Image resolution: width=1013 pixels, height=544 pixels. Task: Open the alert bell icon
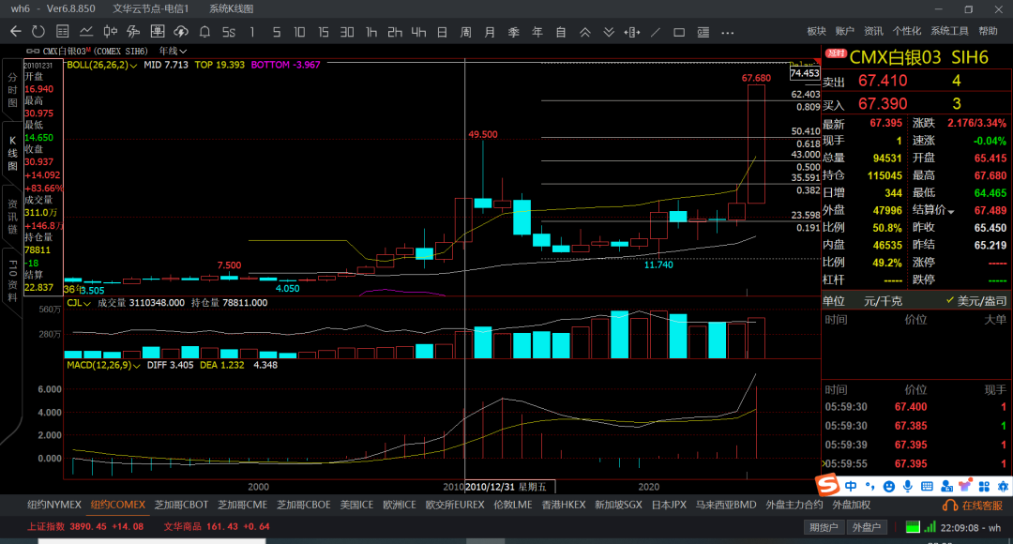coord(204,32)
